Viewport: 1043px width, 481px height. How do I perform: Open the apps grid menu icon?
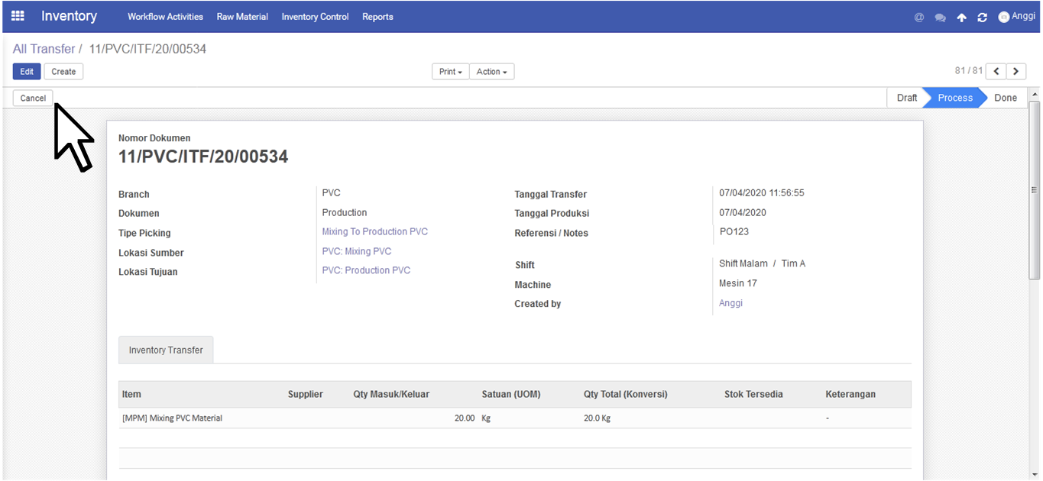[18, 15]
